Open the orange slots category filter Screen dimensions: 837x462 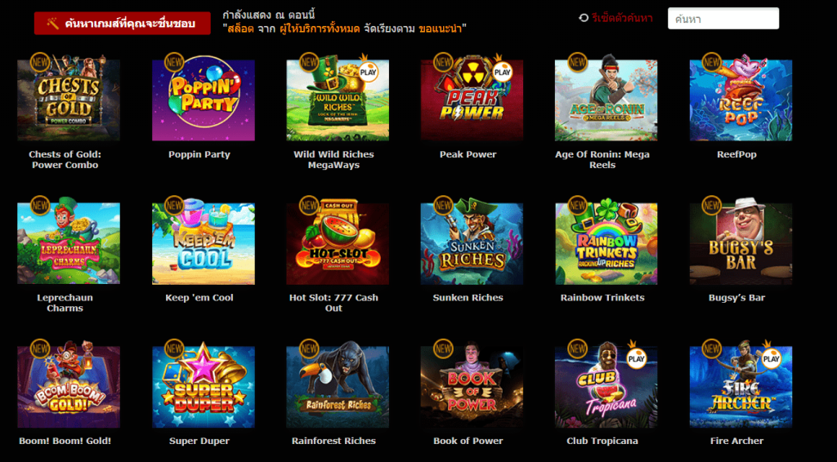(240, 29)
